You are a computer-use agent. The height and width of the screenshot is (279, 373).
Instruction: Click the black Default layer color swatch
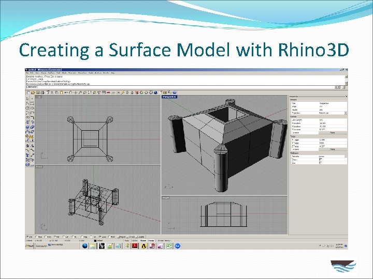[x=95, y=241]
